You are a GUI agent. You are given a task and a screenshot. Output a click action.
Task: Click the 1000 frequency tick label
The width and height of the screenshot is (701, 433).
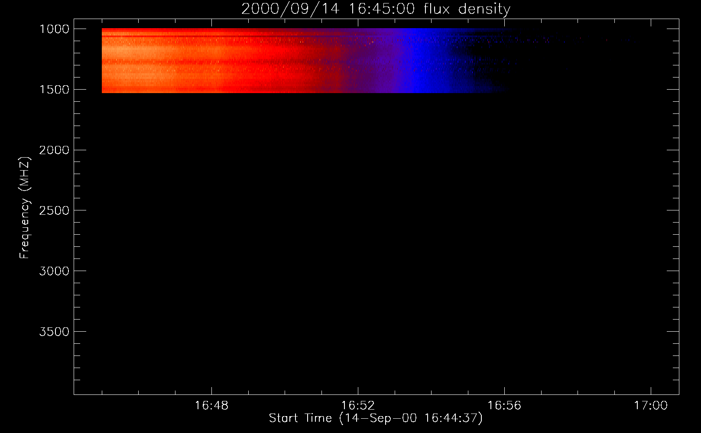(54, 29)
